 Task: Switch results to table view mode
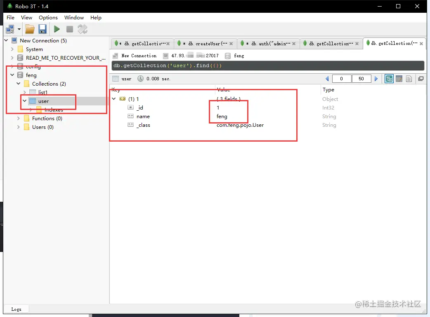point(399,79)
